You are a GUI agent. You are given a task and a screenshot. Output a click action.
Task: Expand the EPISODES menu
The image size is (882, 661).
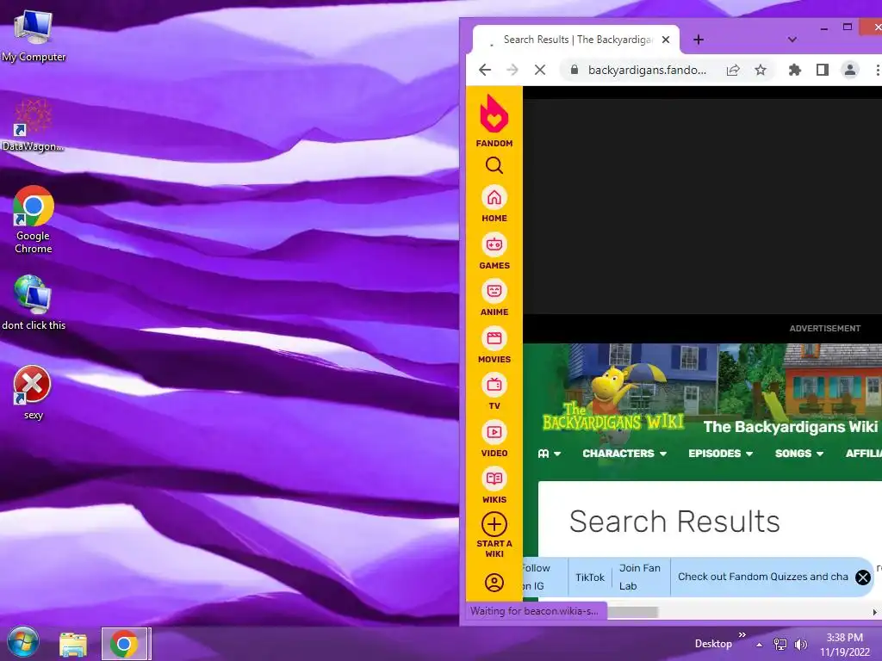coord(720,453)
